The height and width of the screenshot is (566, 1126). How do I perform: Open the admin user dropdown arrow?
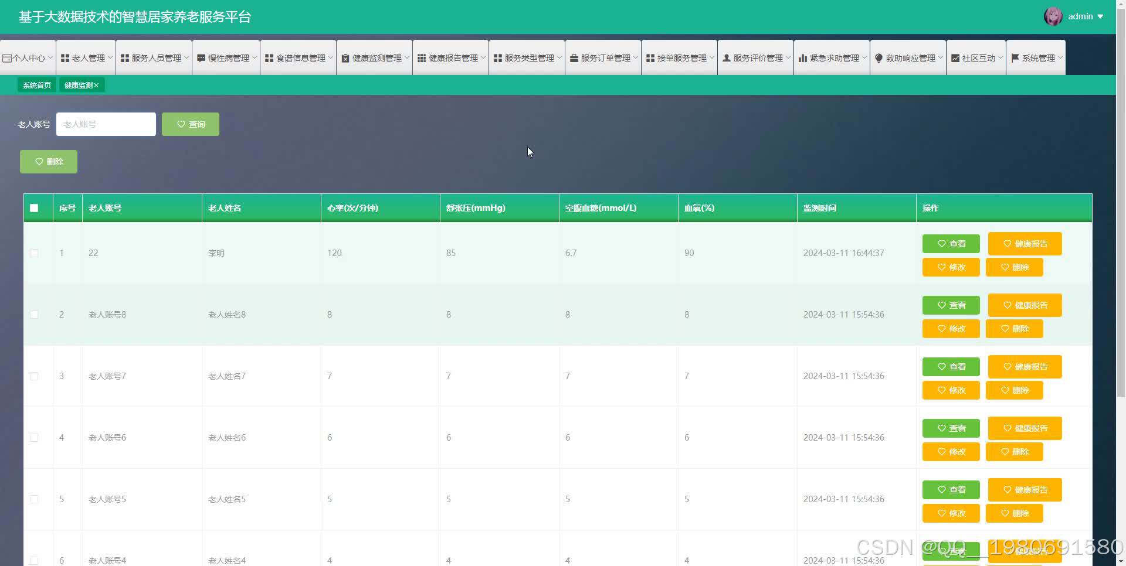[x=1100, y=17]
